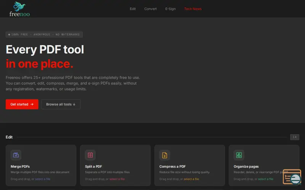Open the Convert menu item

(x=150, y=9)
